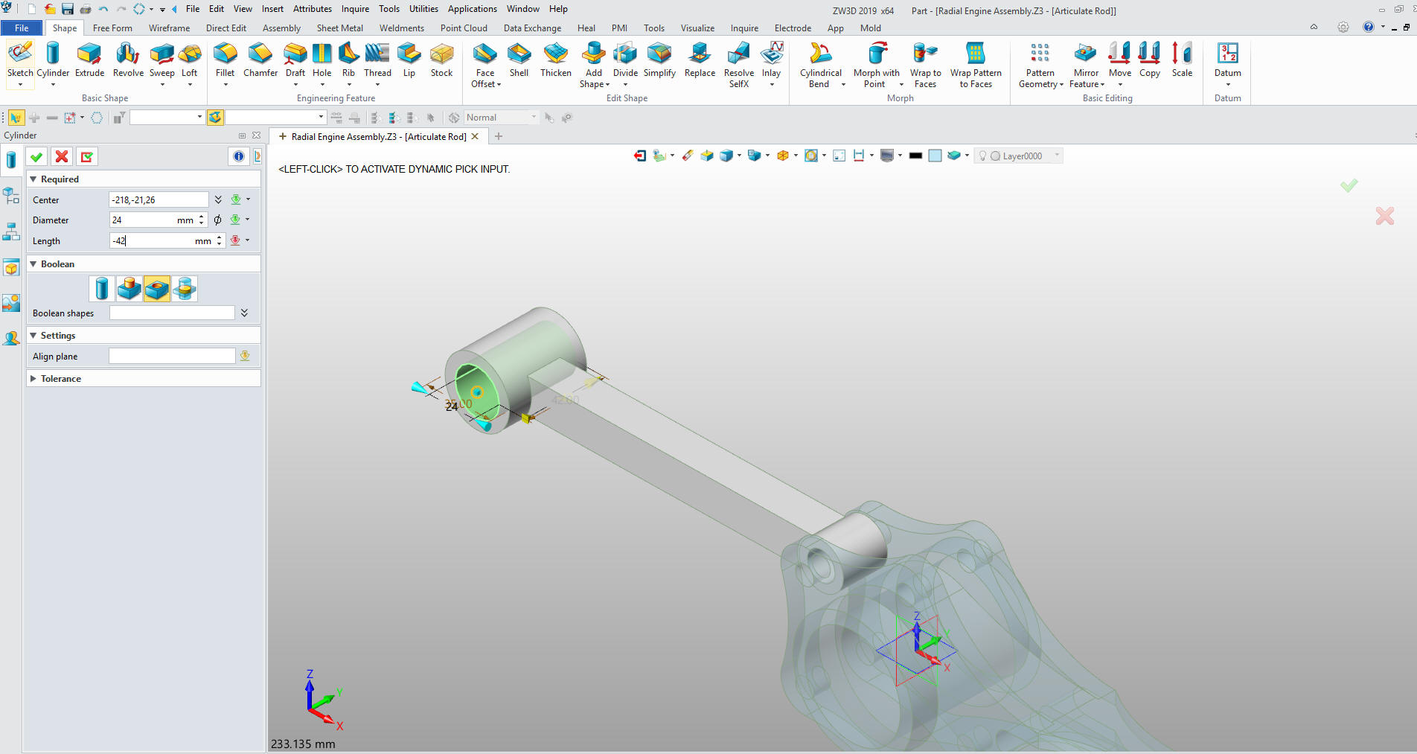
Task: Click the black color swatch in view toolbar
Action: coord(915,156)
